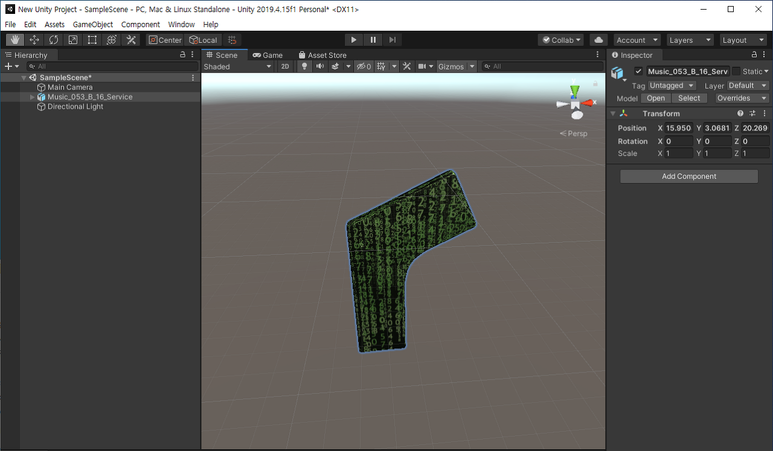Toggle handle rotation Local button
This screenshot has width=773, height=451.
click(x=203, y=40)
